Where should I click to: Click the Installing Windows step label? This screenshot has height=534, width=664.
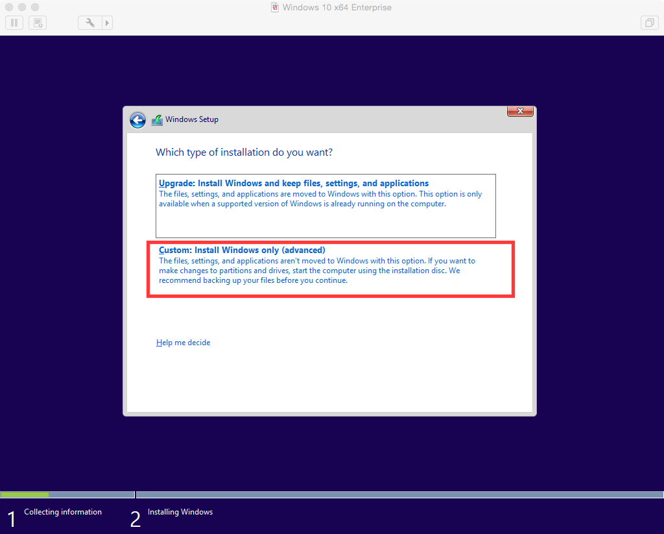[180, 512]
